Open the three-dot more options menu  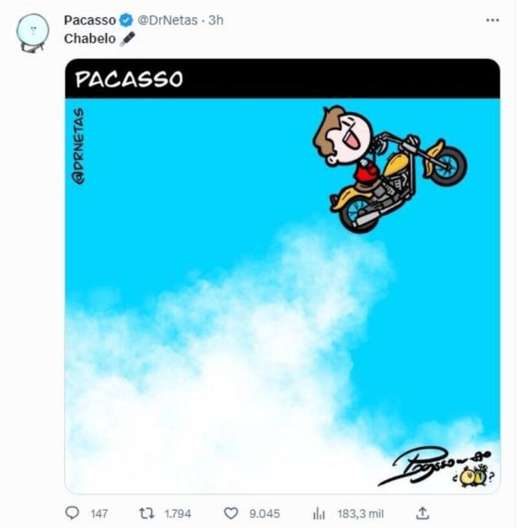[x=492, y=20]
